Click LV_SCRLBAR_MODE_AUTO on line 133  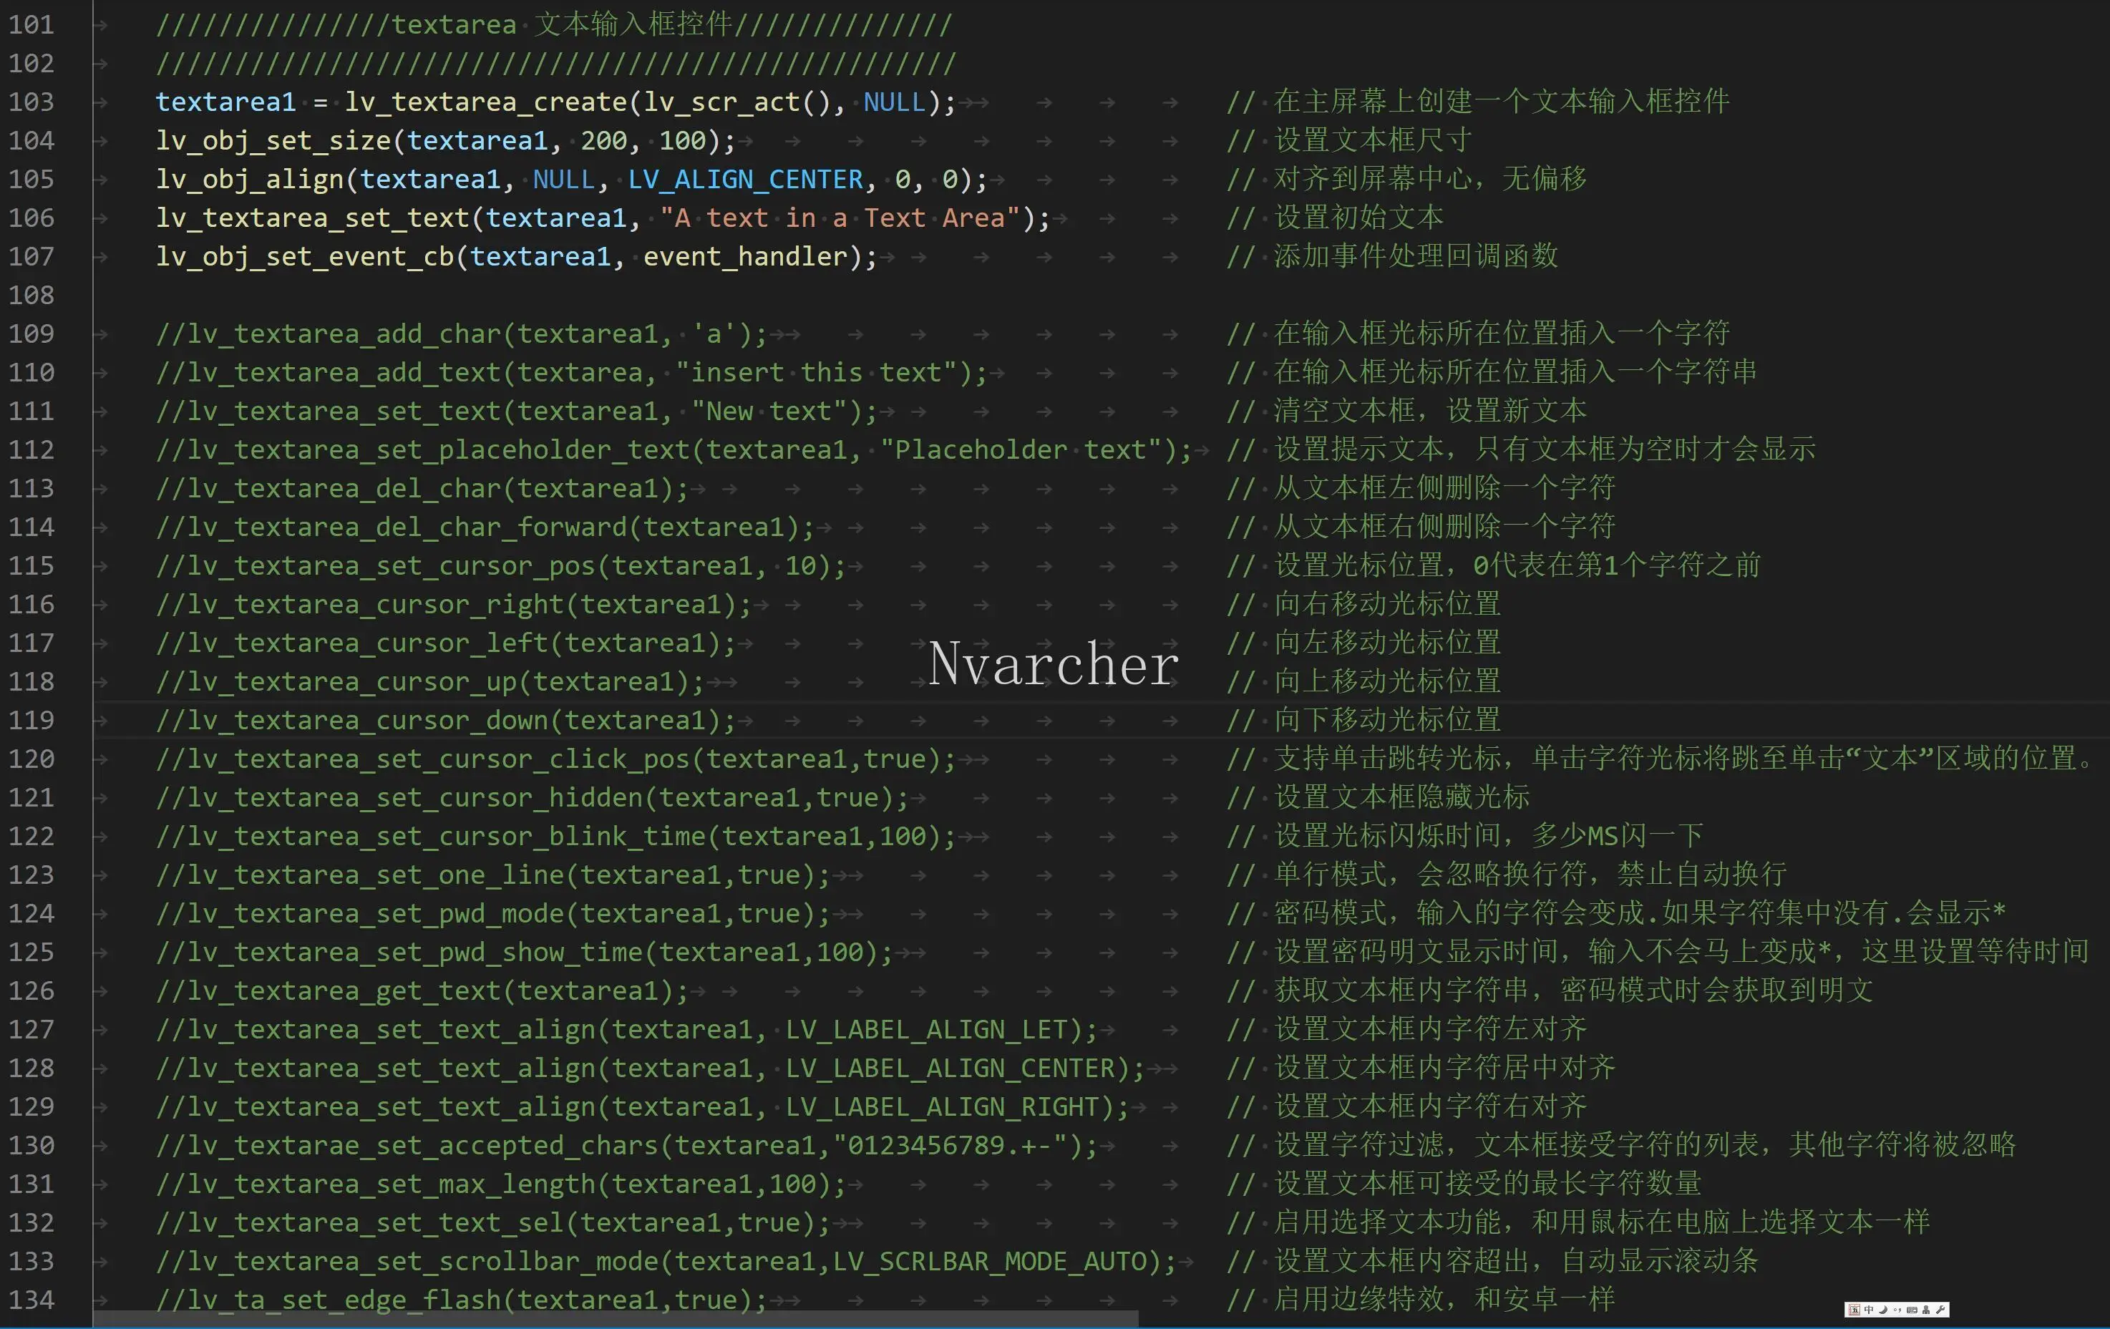[x=990, y=1262]
